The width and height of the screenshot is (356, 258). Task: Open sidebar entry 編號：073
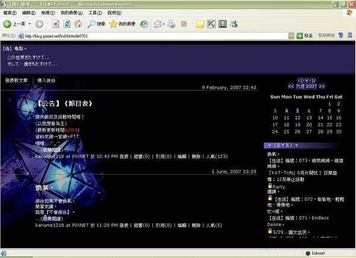pos(306,163)
